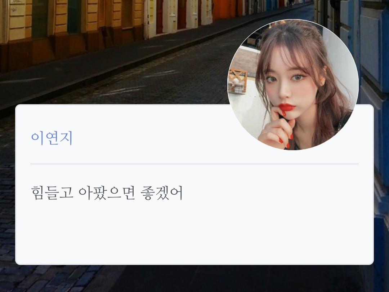Select the blue name label 이연지

point(52,138)
